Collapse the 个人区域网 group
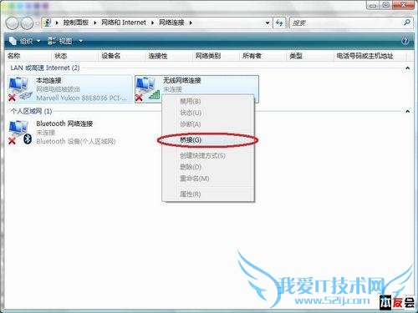This screenshot has width=418, height=313. pos(408,111)
